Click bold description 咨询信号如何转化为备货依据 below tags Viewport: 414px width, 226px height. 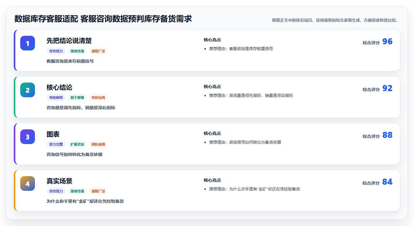click(x=74, y=155)
